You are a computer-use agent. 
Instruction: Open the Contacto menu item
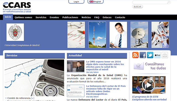click(120, 17)
